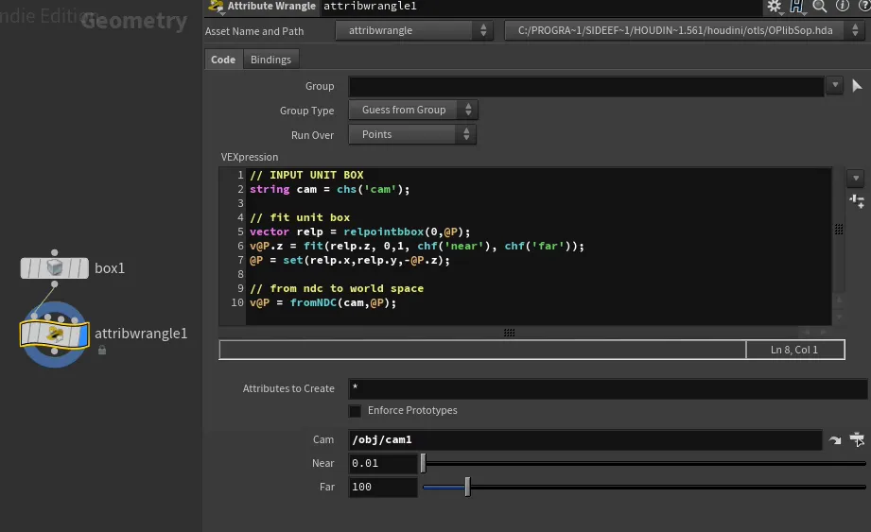Toggle the lock icon under attribwrangle1
The image size is (871, 532).
102,351
